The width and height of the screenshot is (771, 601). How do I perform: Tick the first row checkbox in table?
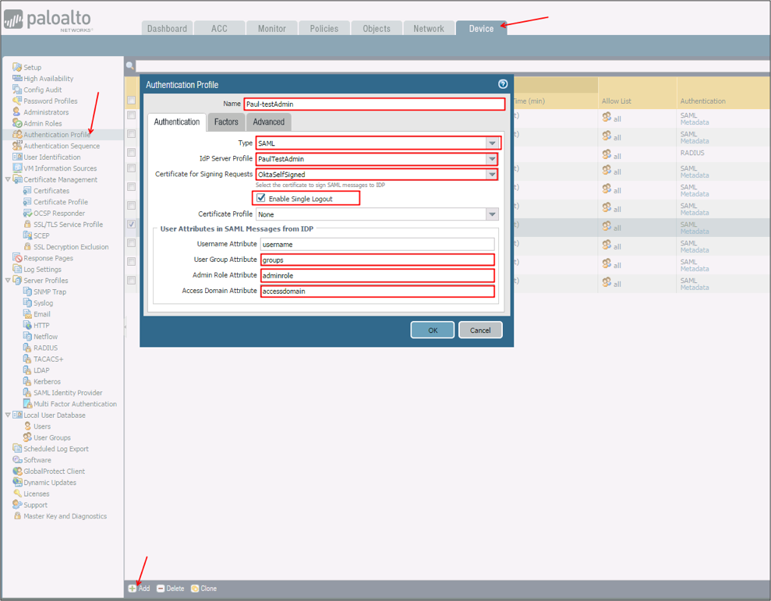click(x=131, y=115)
